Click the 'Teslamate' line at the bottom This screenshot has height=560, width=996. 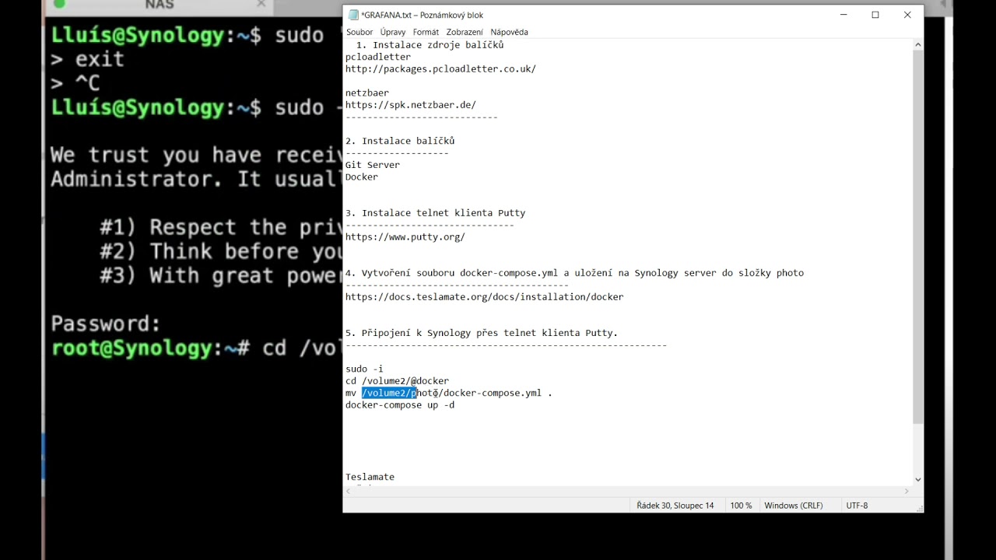370,476
